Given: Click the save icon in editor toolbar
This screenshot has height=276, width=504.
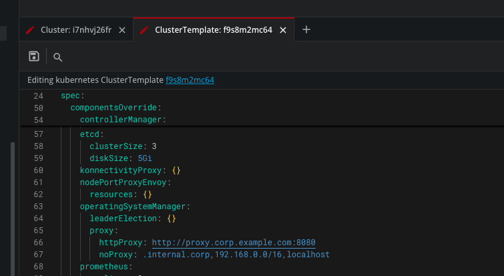Looking at the screenshot, I should click(34, 56).
